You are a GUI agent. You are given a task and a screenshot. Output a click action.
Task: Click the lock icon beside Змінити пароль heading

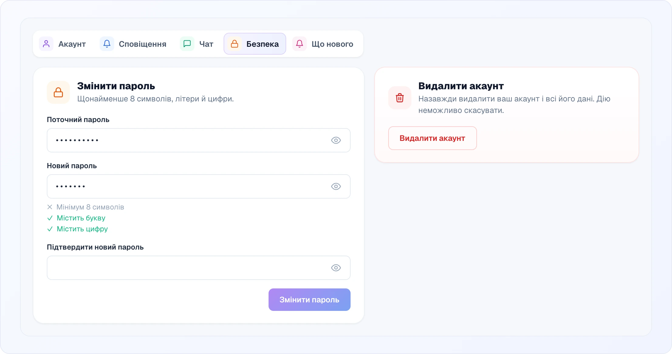[x=58, y=92]
